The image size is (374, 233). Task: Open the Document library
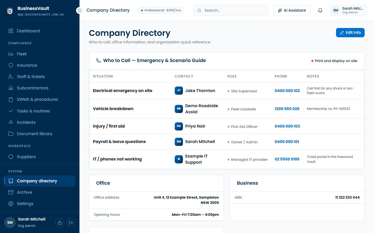click(x=40, y=134)
